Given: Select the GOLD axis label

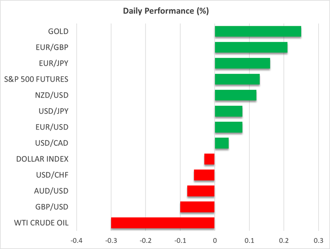Looking at the screenshot, I should click(59, 32).
